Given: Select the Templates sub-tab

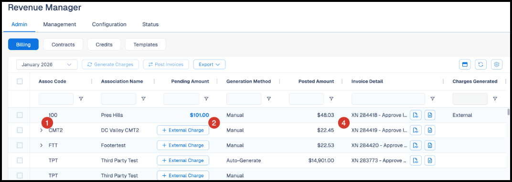Looking at the screenshot, I should 146,45.
